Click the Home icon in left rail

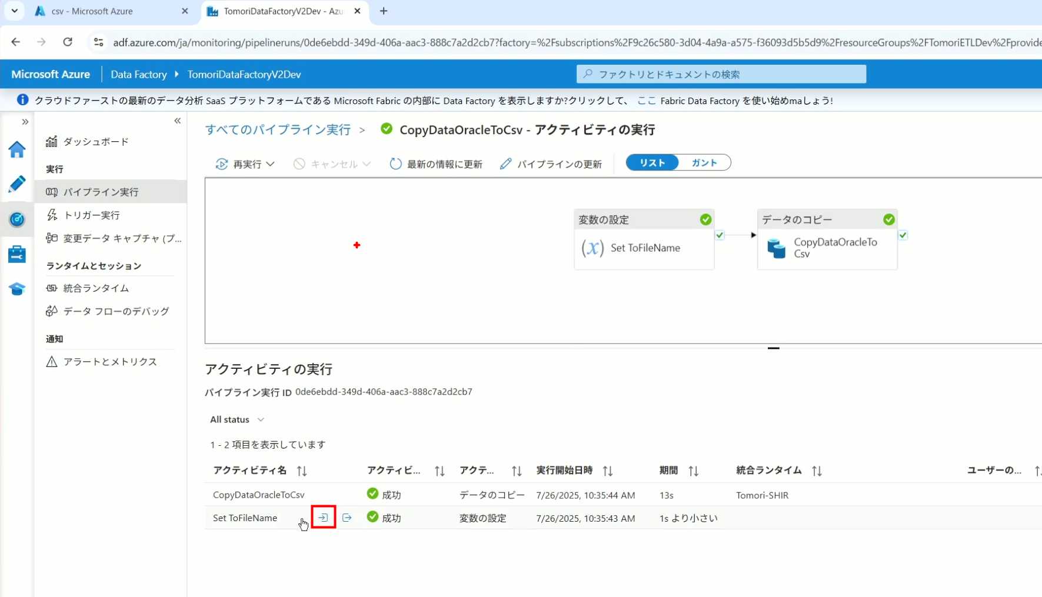[x=16, y=150]
